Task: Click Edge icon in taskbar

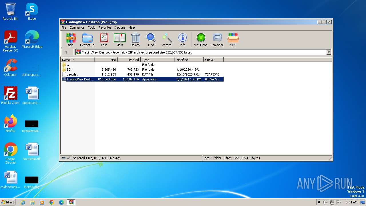Action: (x=61, y=202)
